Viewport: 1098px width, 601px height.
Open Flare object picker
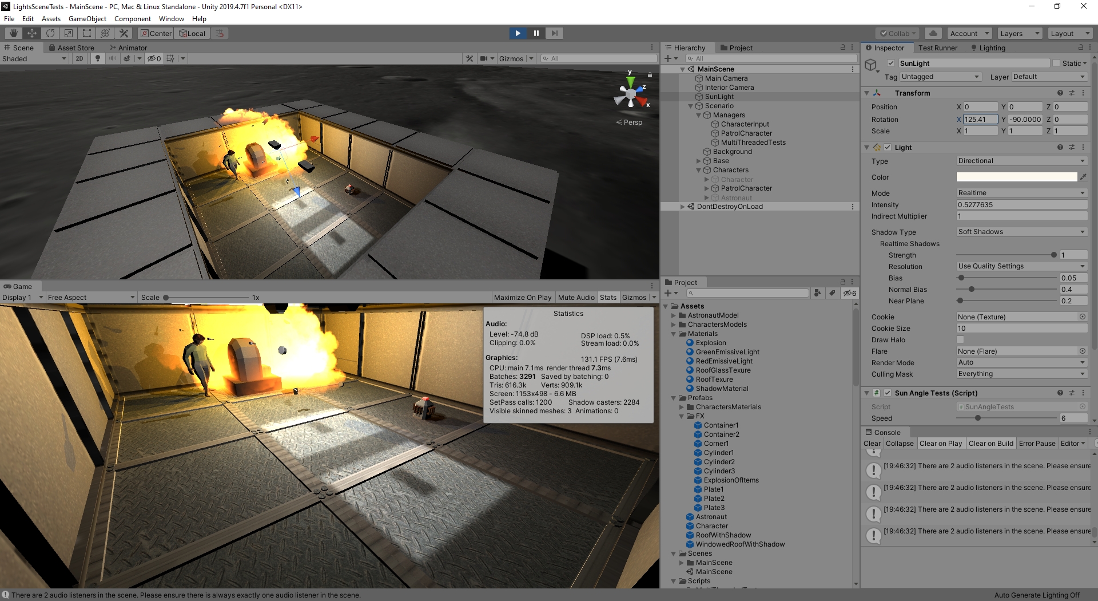pos(1083,351)
